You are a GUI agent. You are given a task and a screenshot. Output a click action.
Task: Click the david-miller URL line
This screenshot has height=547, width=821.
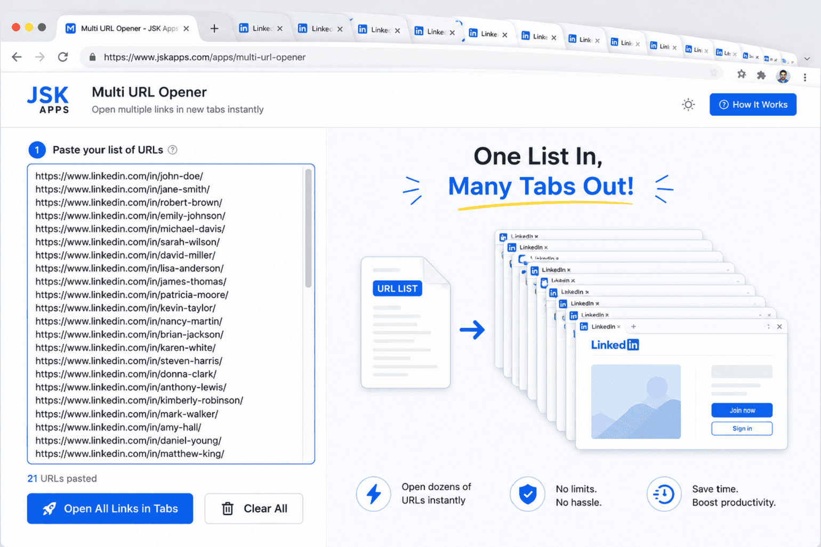[x=126, y=255]
